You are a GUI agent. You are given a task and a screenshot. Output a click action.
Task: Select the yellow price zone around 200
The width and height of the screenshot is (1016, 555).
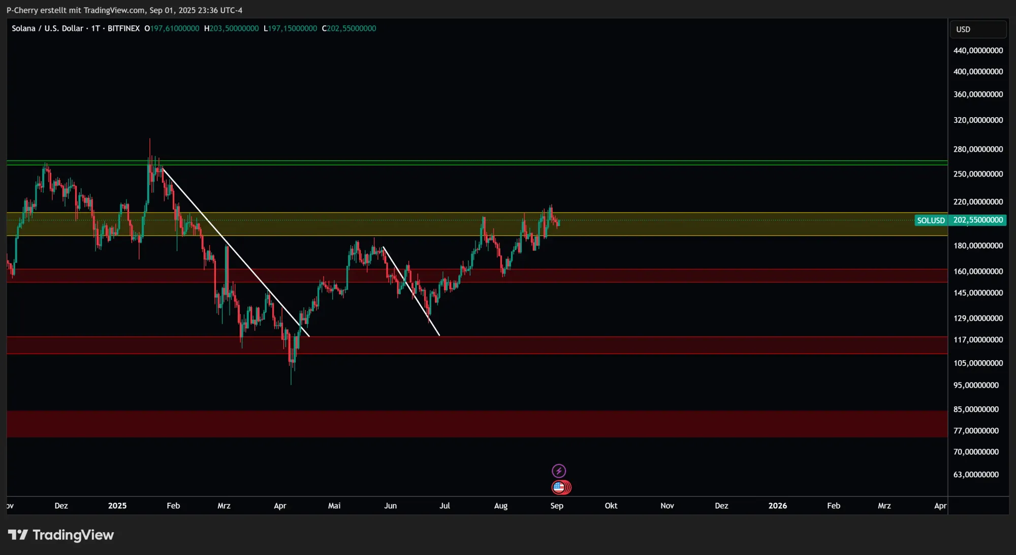coord(477,224)
